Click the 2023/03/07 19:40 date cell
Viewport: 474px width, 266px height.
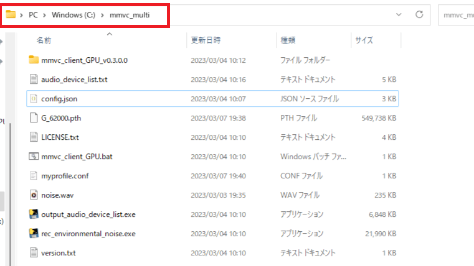[218, 176]
